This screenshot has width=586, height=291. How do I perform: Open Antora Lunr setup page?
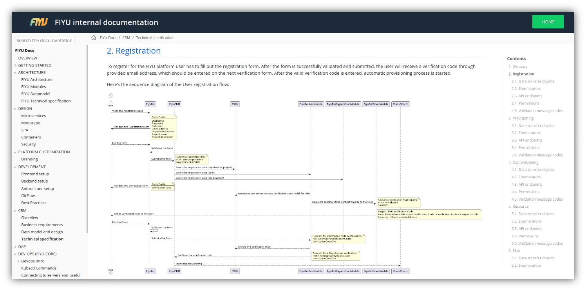pyautogui.click(x=38, y=189)
